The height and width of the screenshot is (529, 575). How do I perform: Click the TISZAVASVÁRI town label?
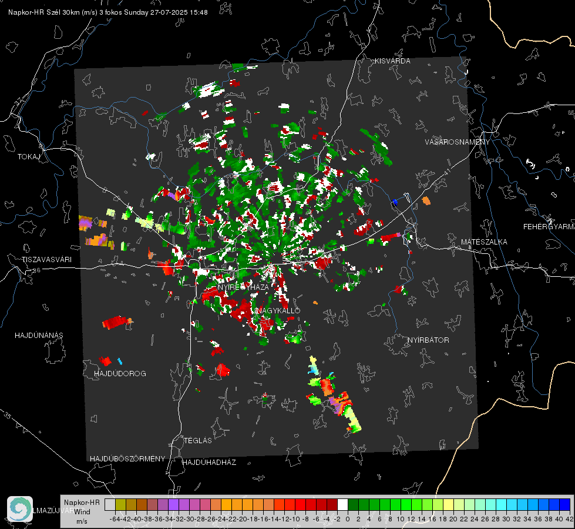(46, 260)
